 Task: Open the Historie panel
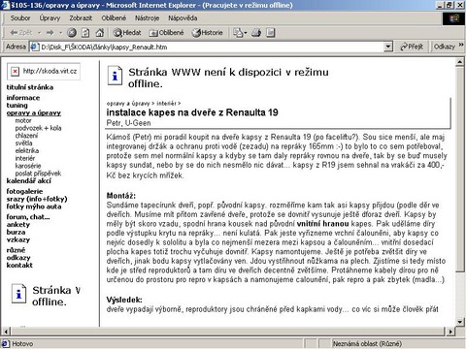click(x=208, y=33)
